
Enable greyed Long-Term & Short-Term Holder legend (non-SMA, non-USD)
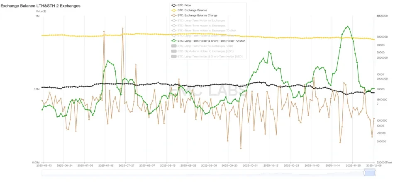(x=203, y=36)
